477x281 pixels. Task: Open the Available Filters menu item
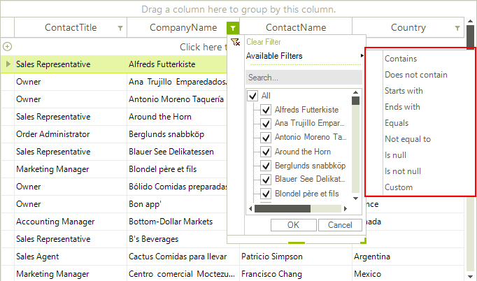coord(274,56)
